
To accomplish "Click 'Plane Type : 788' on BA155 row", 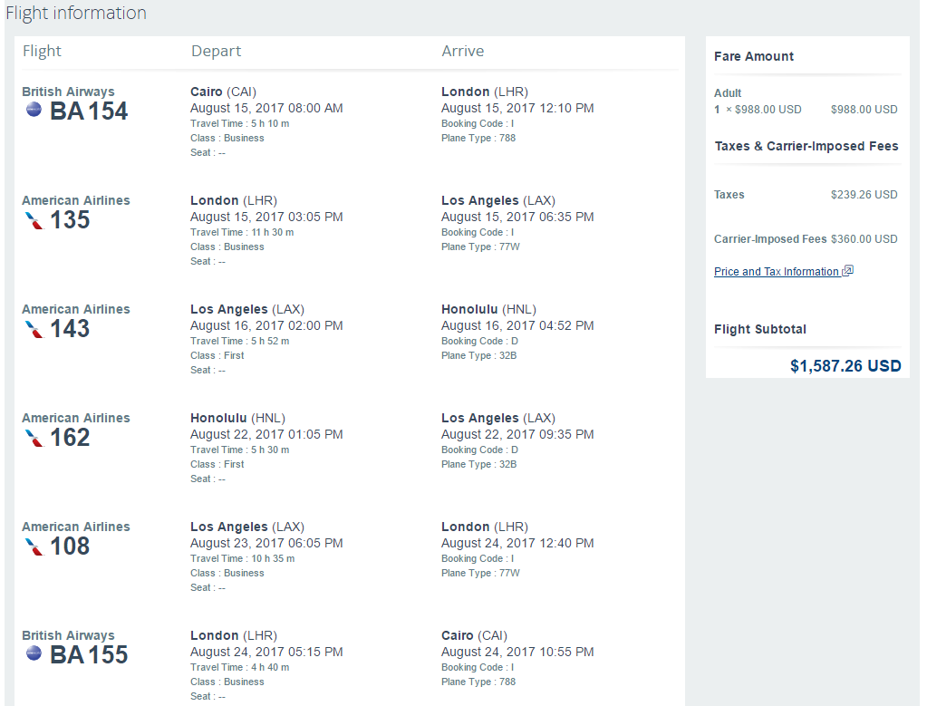I will click(x=478, y=682).
